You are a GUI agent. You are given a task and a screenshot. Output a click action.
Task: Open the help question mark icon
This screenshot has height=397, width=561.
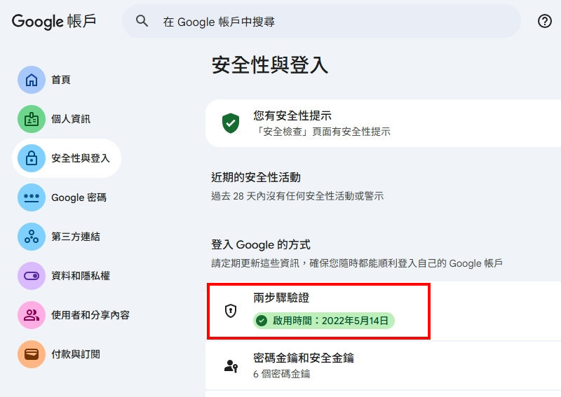tap(545, 21)
